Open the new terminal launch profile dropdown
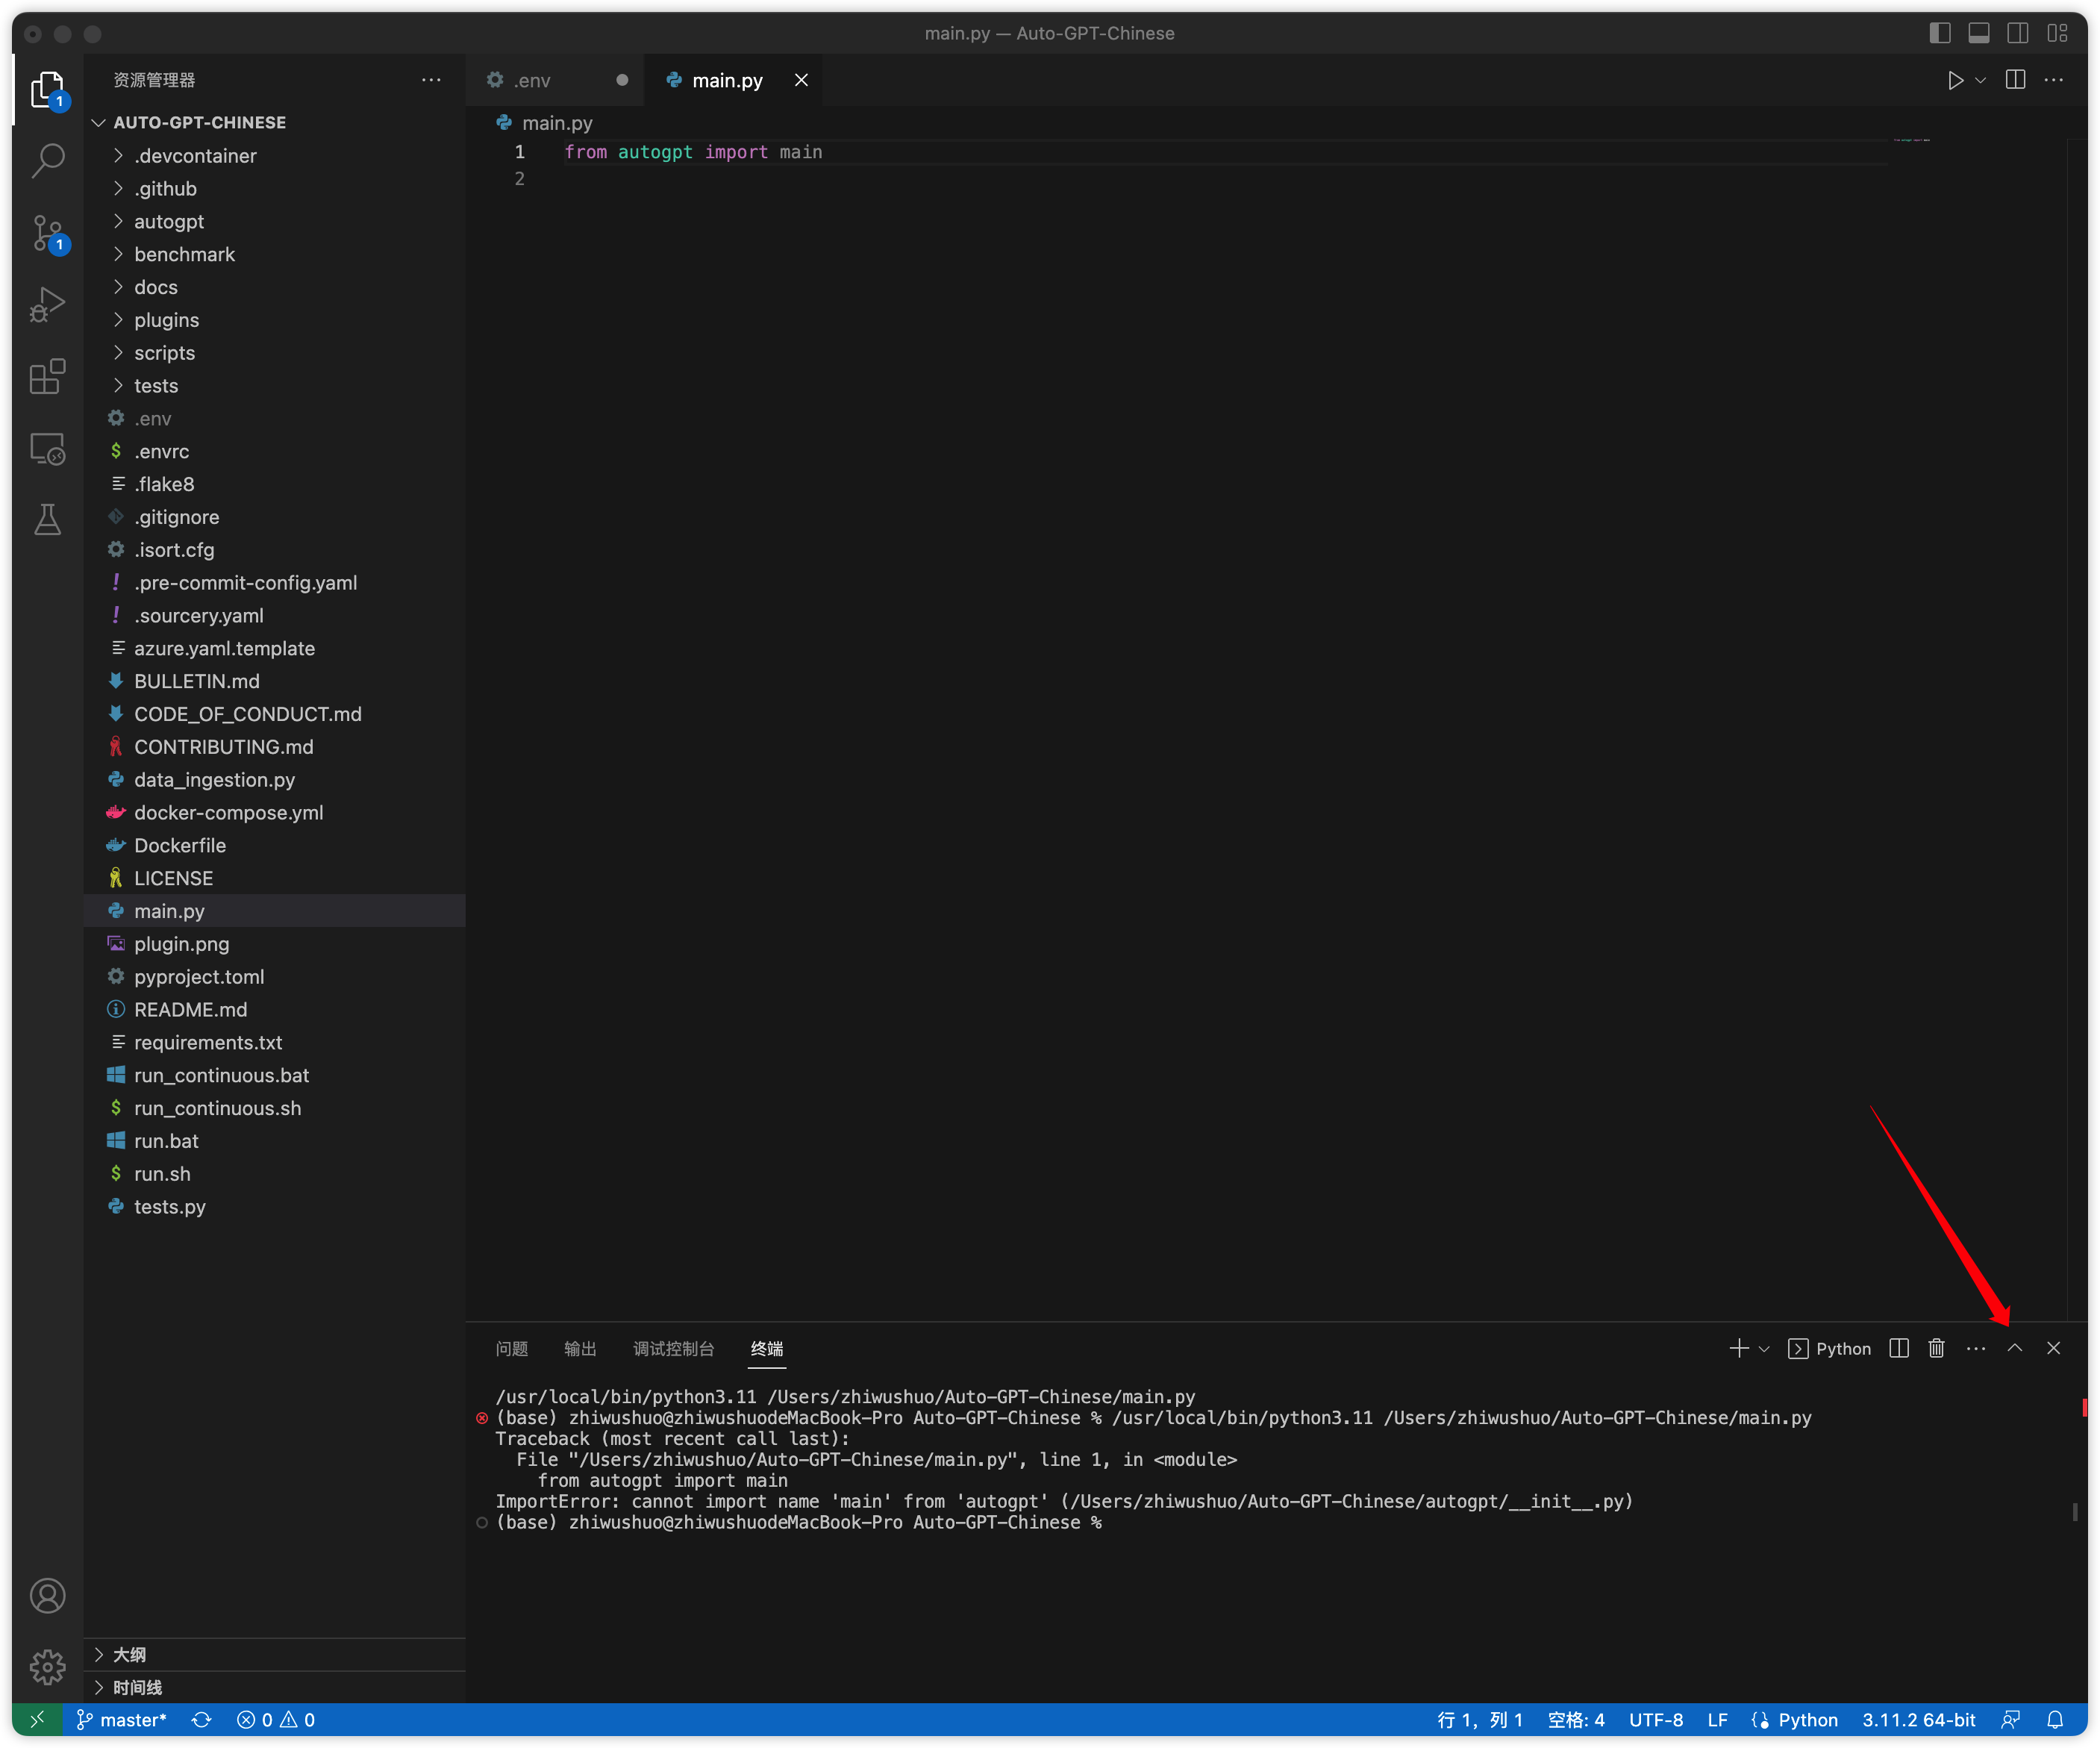 [1764, 1349]
